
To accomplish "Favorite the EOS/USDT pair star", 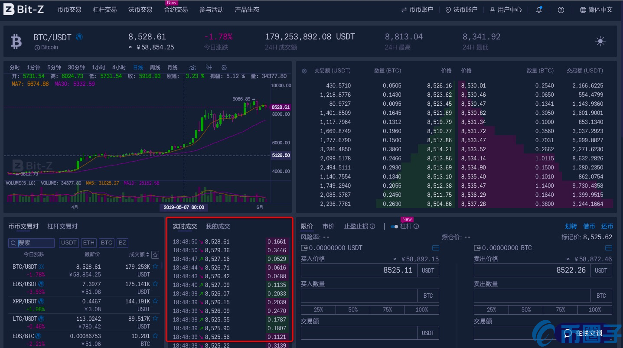I will [x=155, y=284].
